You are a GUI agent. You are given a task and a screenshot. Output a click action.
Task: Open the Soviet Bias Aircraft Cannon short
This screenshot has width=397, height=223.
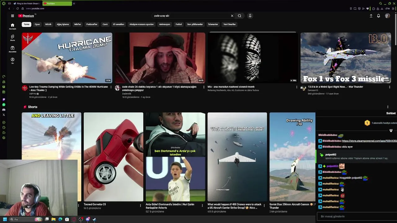point(292,157)
